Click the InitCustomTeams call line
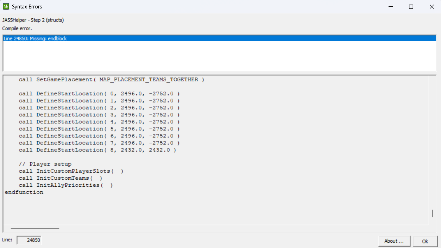 coord(61,178)
